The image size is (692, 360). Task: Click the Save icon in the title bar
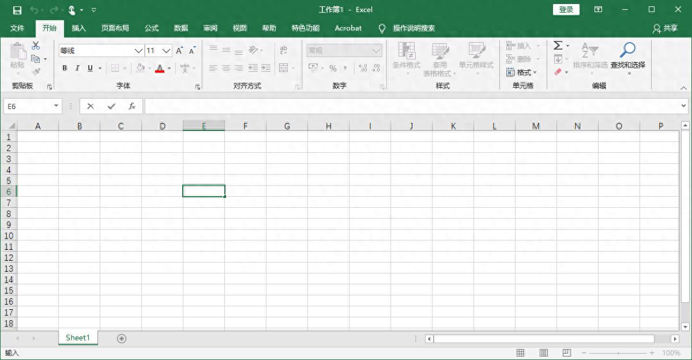click(17, 10)
